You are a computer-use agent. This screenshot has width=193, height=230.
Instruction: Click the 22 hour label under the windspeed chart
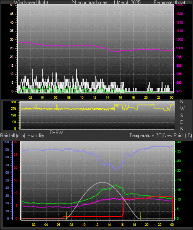pyautogui.click(x=159, y=97)
